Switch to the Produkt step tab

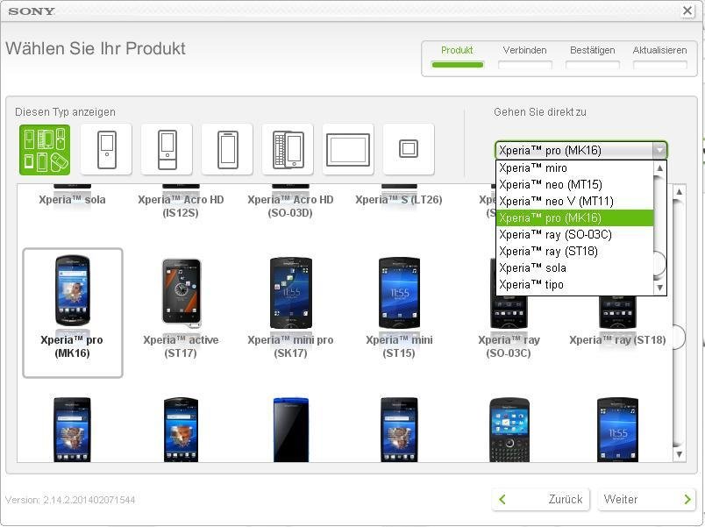pyautogui.click(x=457, y=57)
